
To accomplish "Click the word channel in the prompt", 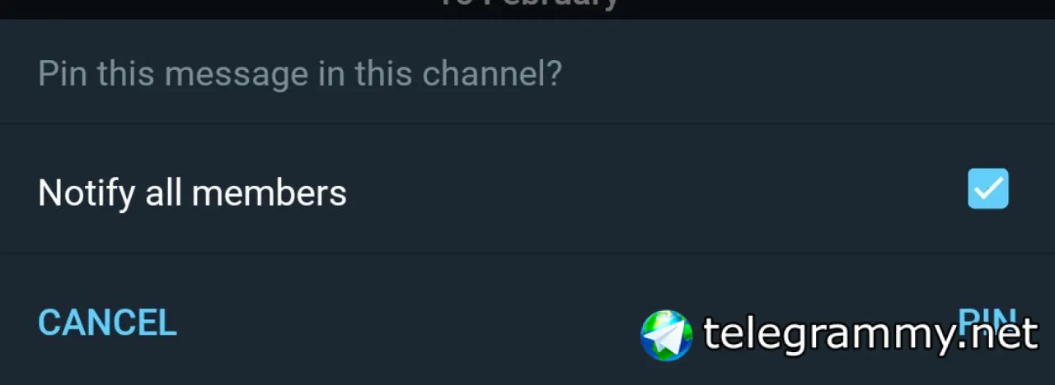I will 484,74.
